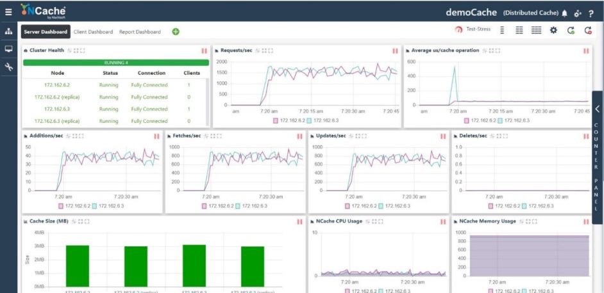Click the green RUNNING 4 status bar
Viewport: 604px width, 293px height.
pos(116,63)
